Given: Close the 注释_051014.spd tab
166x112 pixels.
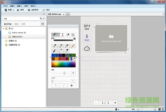Looking at the screenshot, I should click(x=64, y=14).
